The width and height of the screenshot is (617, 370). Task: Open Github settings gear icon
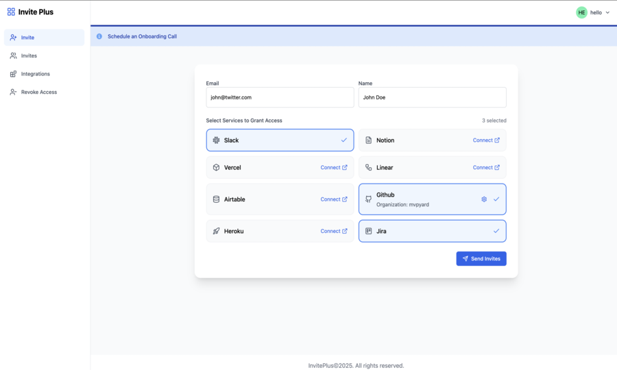click(x=484, y=199)
